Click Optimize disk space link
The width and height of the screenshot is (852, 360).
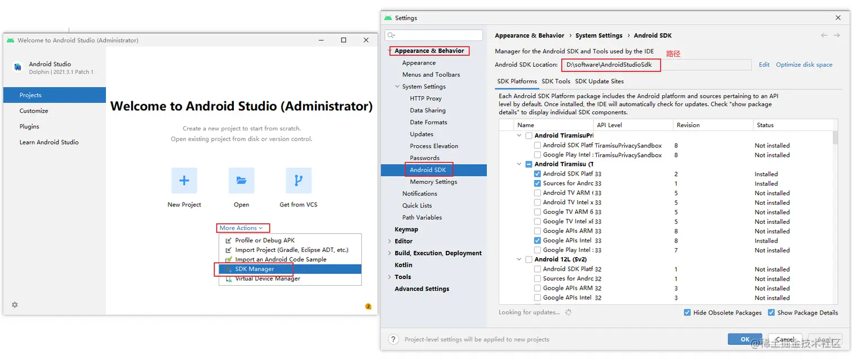[804, 65]
